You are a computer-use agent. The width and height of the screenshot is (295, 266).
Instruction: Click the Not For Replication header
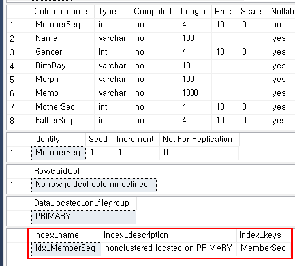tap(199, 140)
